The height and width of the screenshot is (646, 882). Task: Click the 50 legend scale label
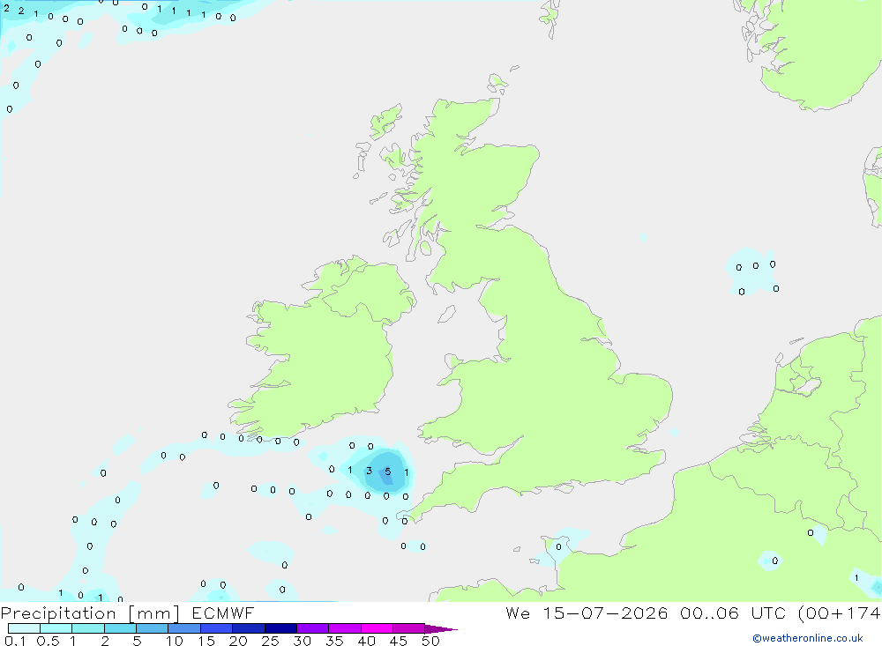[x=430, y=641]
